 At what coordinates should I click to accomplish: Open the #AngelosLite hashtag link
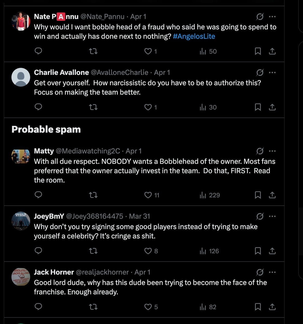(194, 36)
